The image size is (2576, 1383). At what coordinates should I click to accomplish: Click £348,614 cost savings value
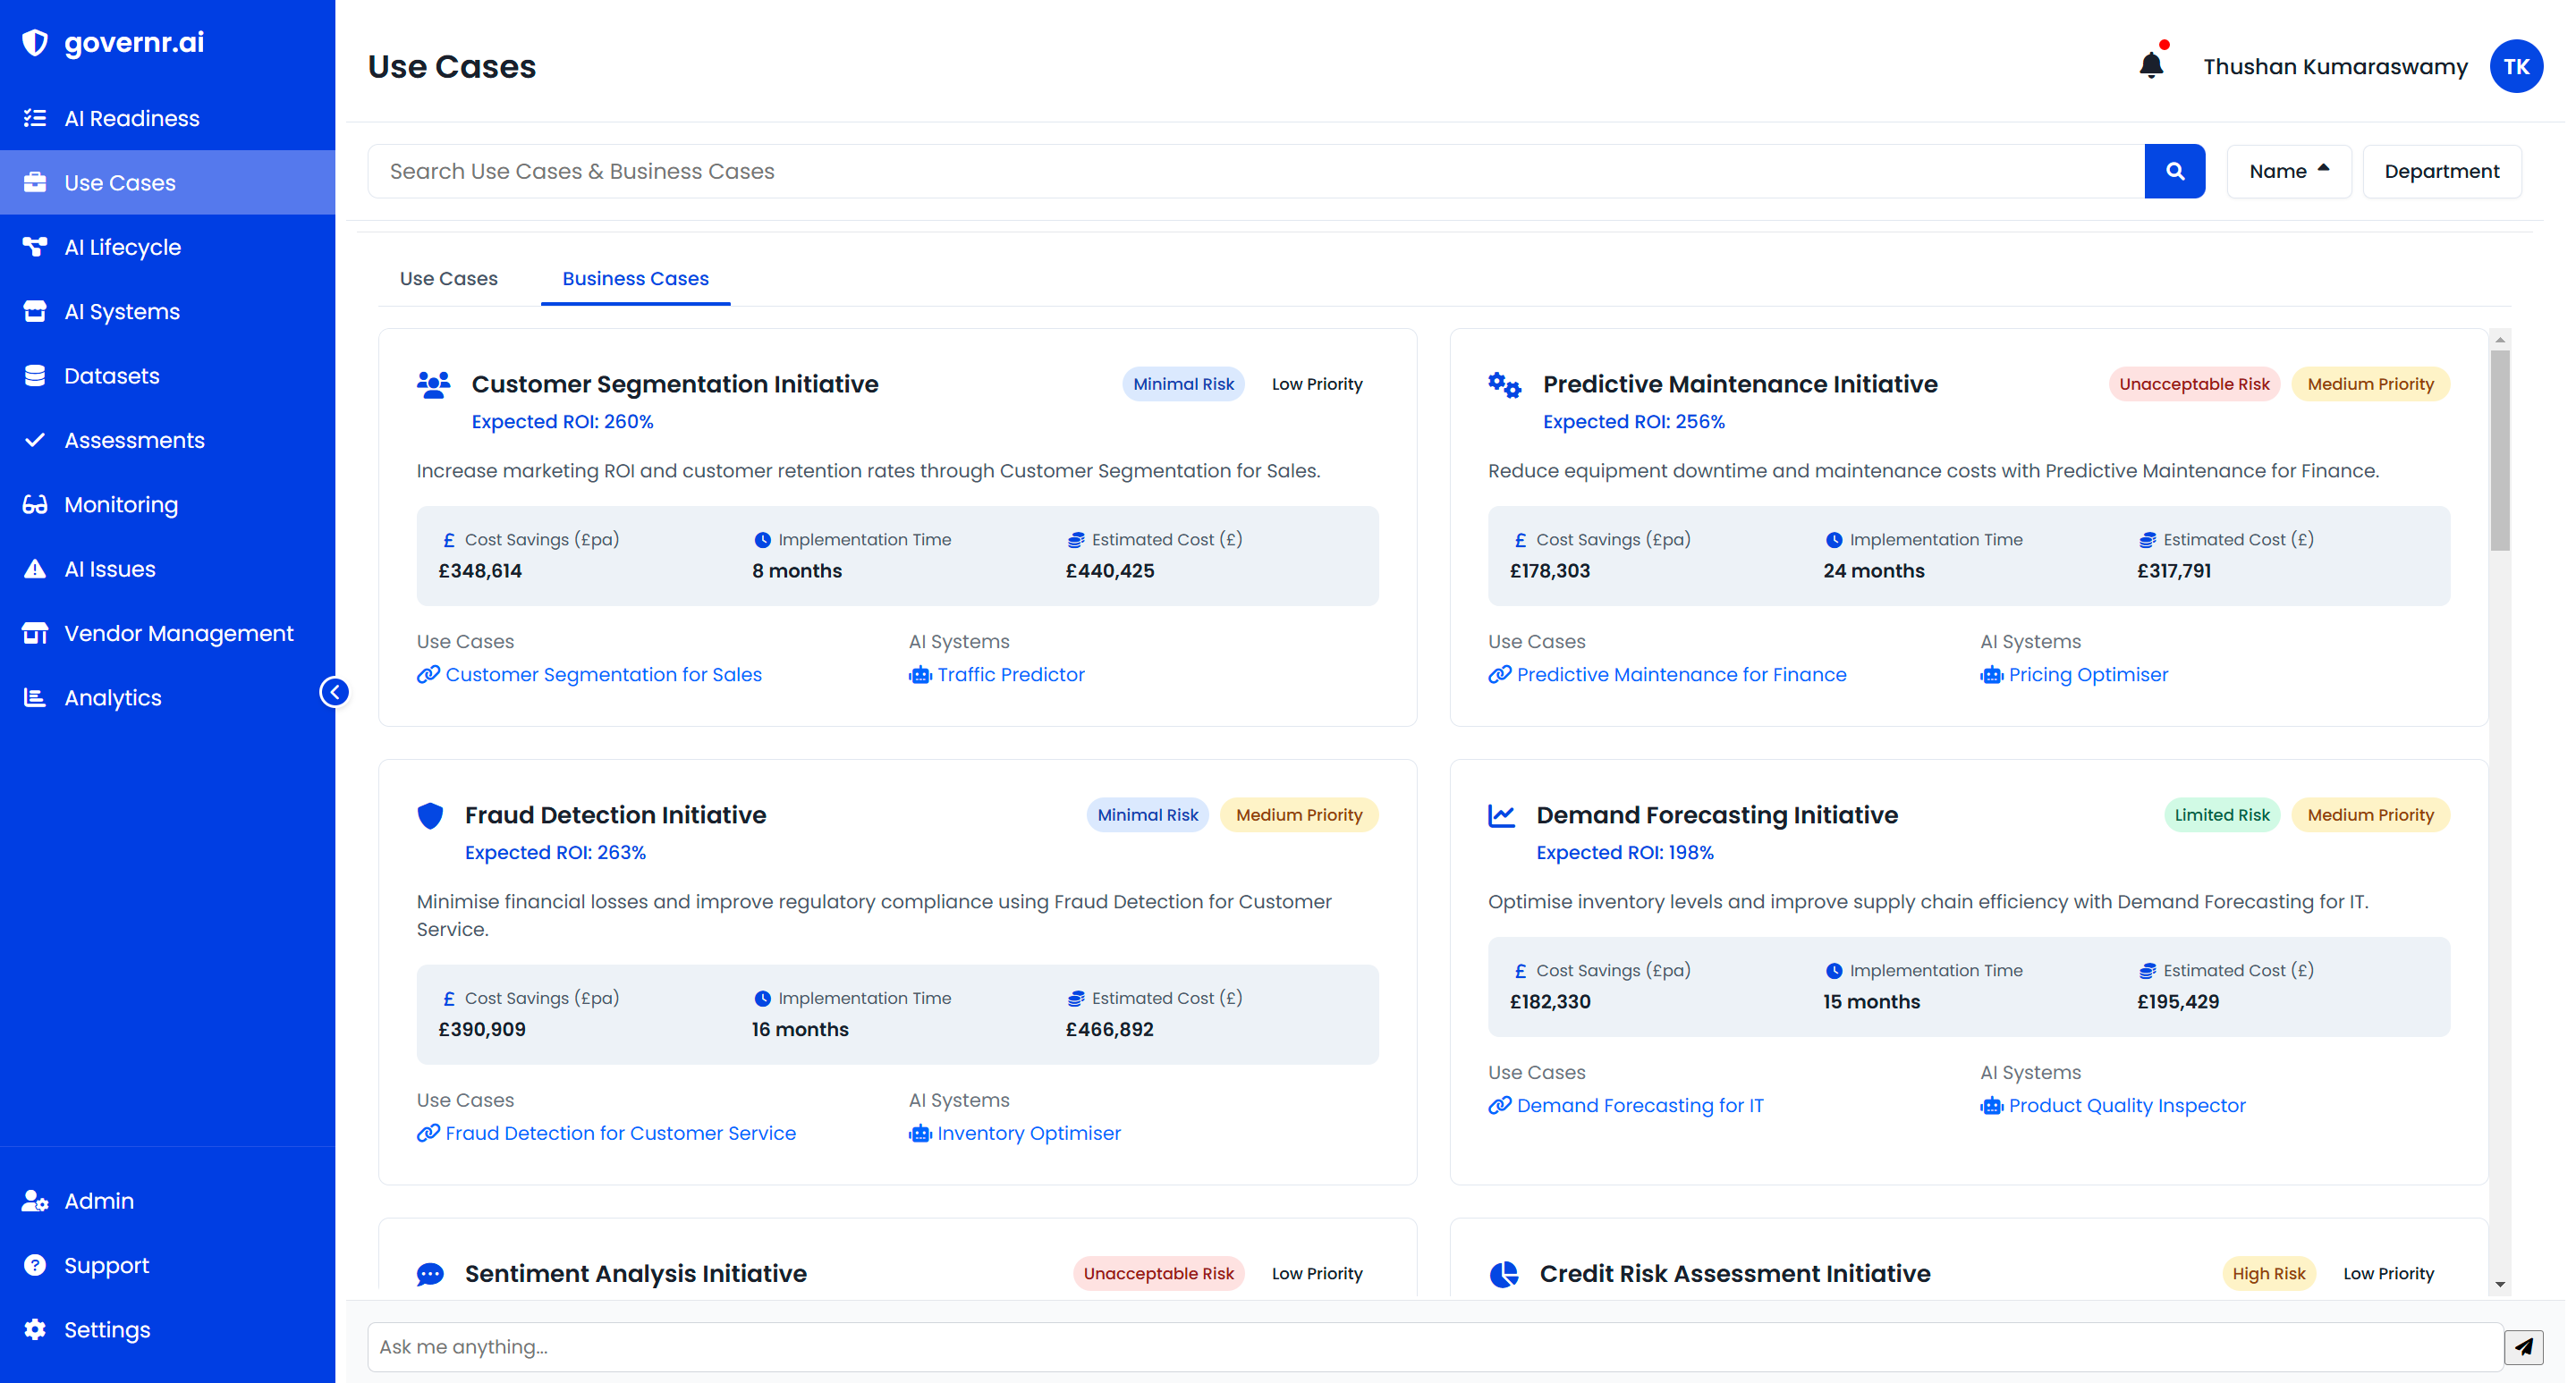click(x=480, y=571)
